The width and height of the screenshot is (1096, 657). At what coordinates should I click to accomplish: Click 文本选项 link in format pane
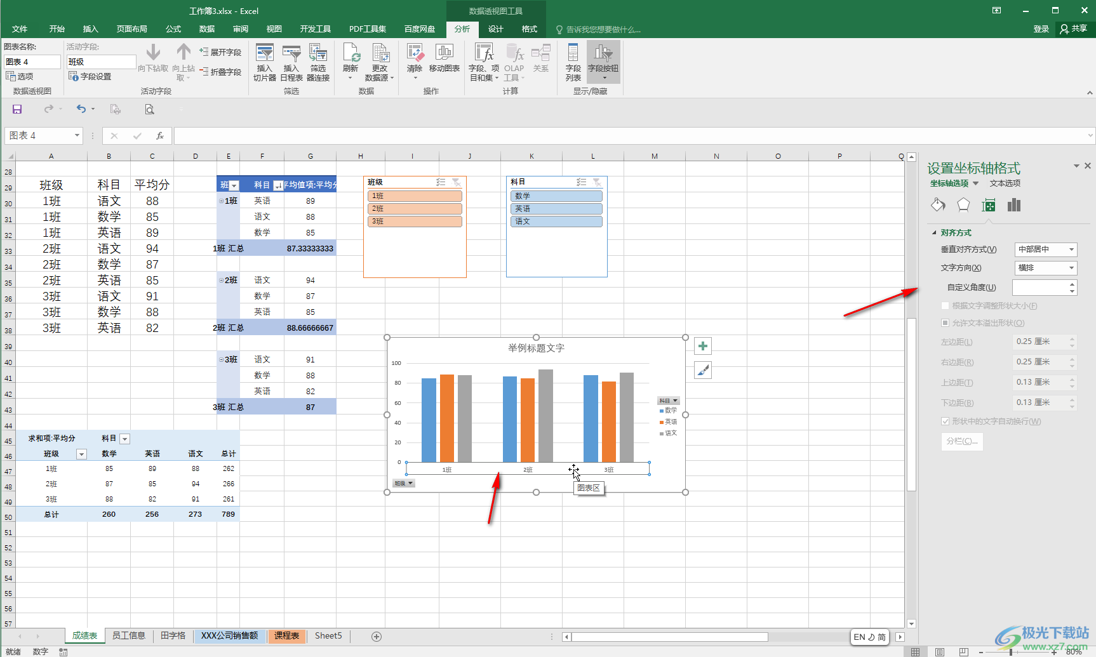pyautogui.click(x=1005, y=183)
